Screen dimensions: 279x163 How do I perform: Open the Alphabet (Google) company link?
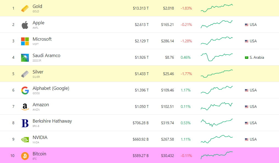click(x=51, y=88)
